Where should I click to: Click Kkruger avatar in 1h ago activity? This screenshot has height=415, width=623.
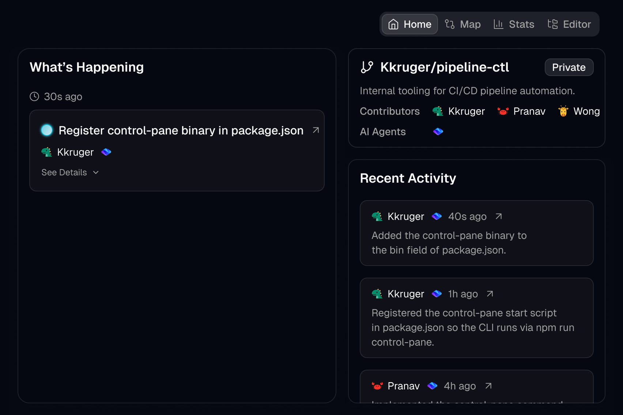pyautogui.click(x=377, y=294)
